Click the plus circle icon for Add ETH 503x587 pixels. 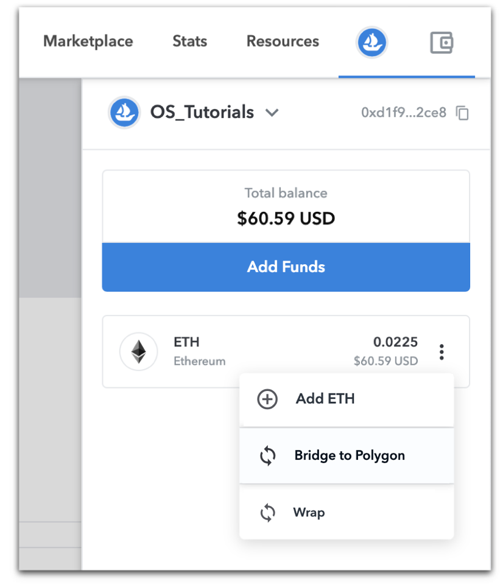267,399
